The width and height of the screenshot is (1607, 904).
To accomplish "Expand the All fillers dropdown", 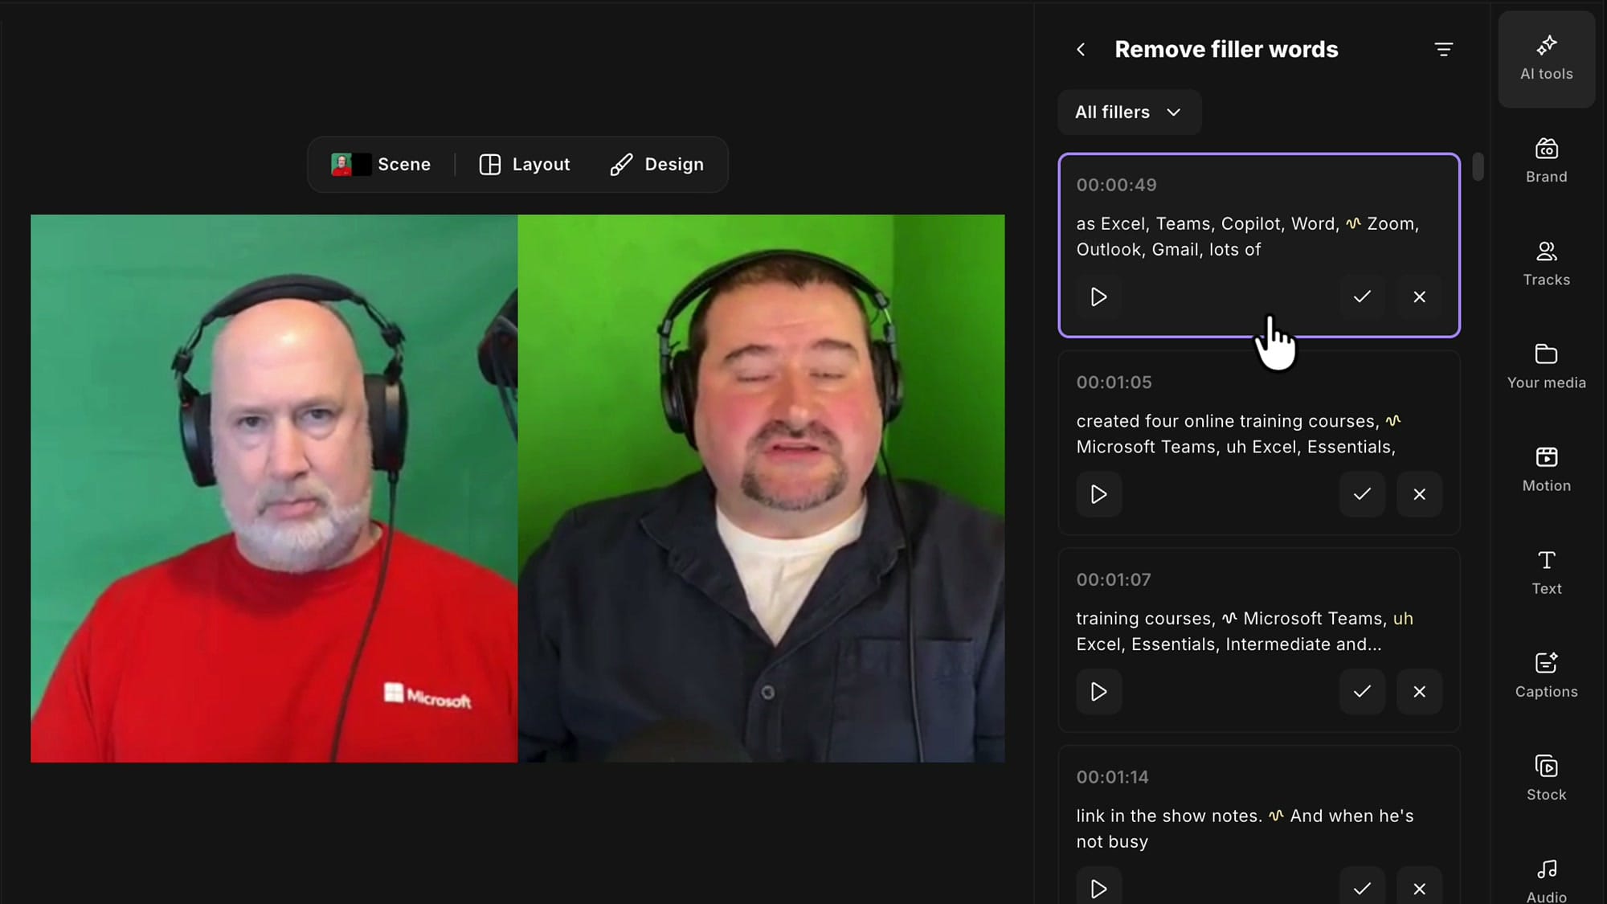I will click(x=1129, y=112).
